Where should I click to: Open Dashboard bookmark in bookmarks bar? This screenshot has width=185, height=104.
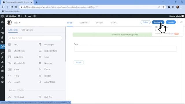pos(11,11)
